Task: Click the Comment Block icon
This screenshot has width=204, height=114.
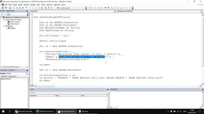Action: coord(115,8)
